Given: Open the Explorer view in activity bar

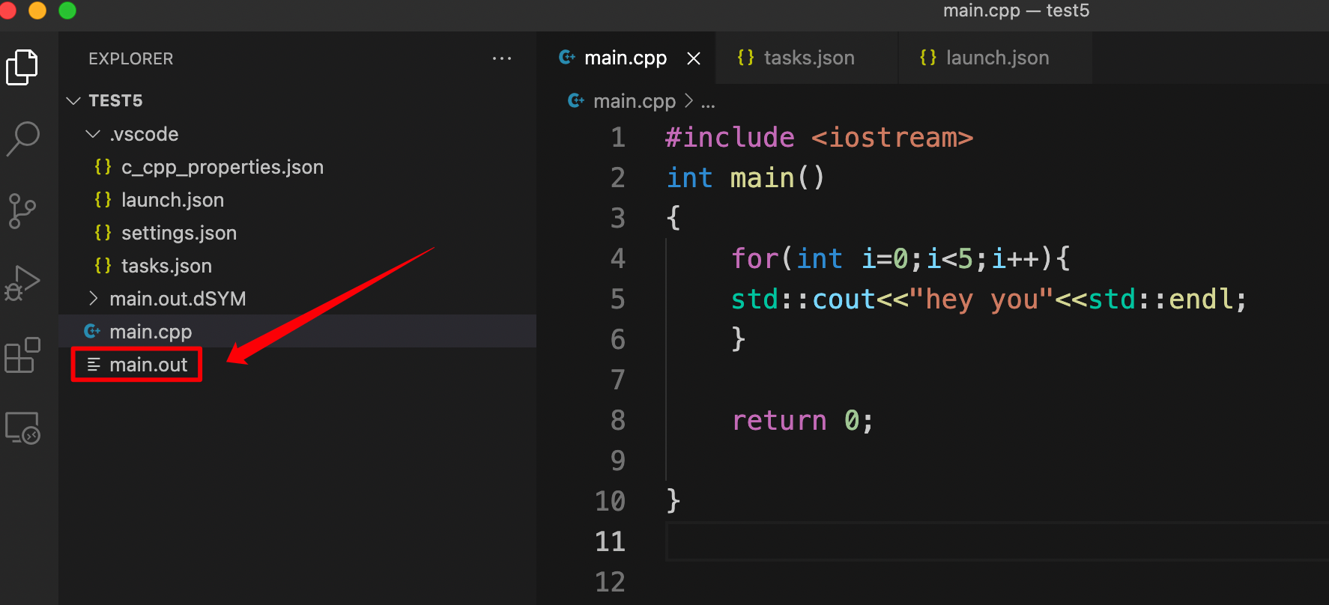Looking at the screenshot, I should [x=22, y=67].
